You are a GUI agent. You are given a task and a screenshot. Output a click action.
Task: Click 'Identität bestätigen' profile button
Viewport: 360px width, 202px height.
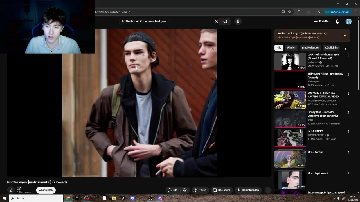337,12
